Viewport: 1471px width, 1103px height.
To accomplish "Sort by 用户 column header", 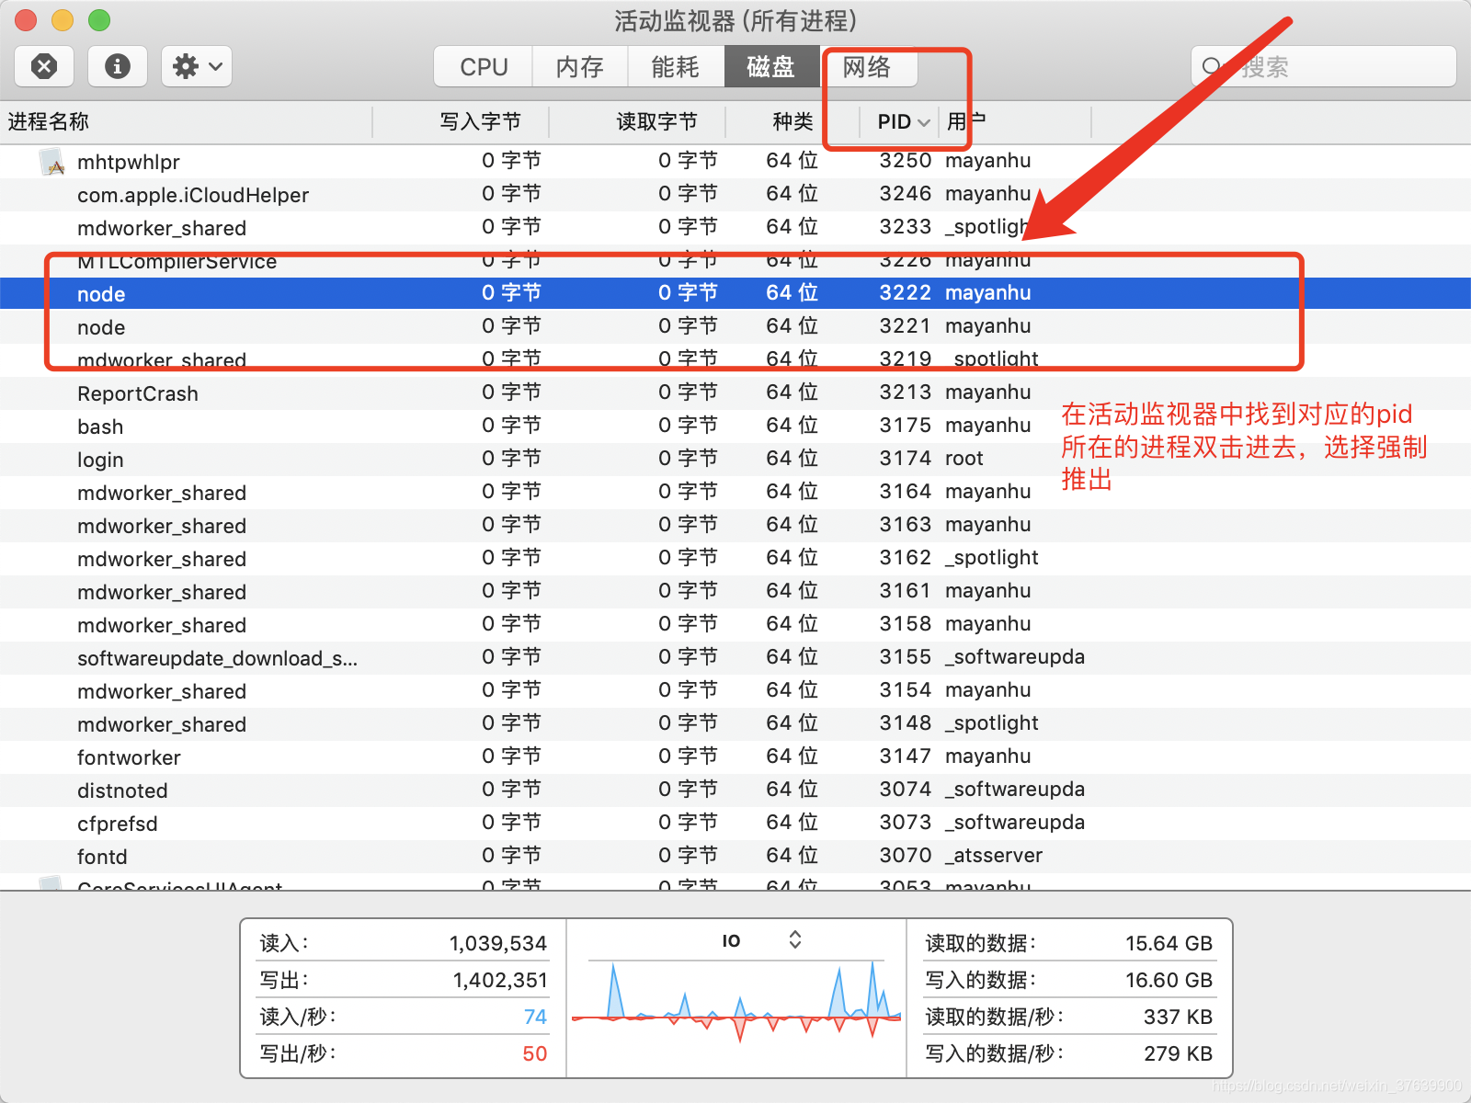I will coord(1015,121).
